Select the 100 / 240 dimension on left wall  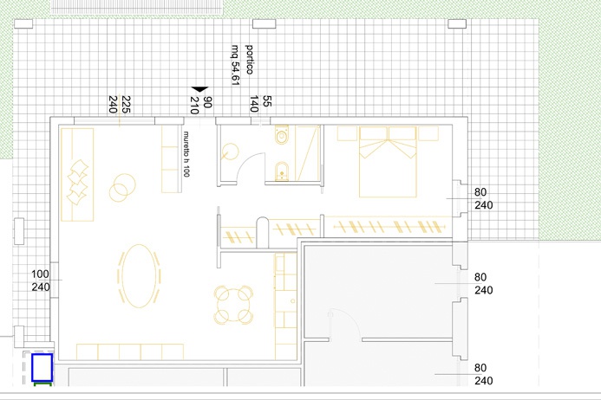coord(41,281)
